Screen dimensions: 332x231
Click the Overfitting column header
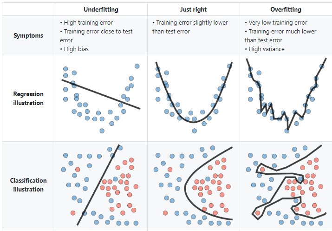286,9
